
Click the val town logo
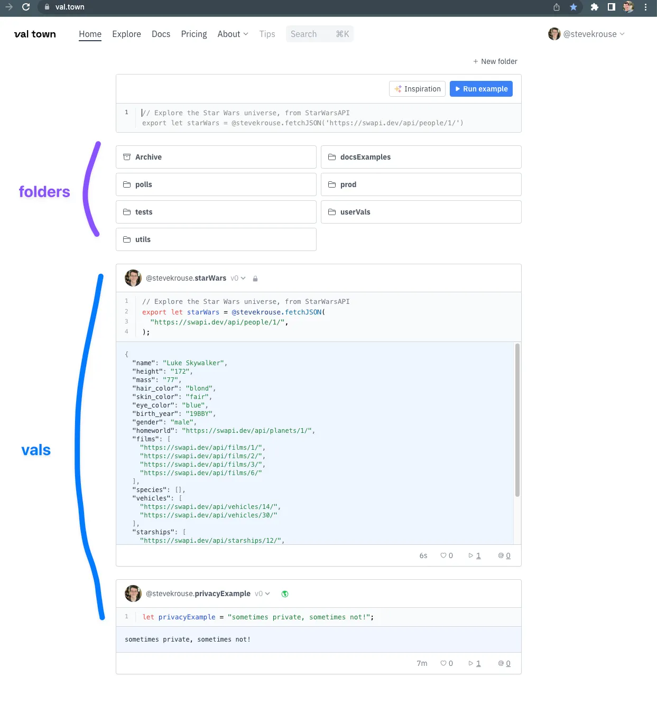click(35, 34)
